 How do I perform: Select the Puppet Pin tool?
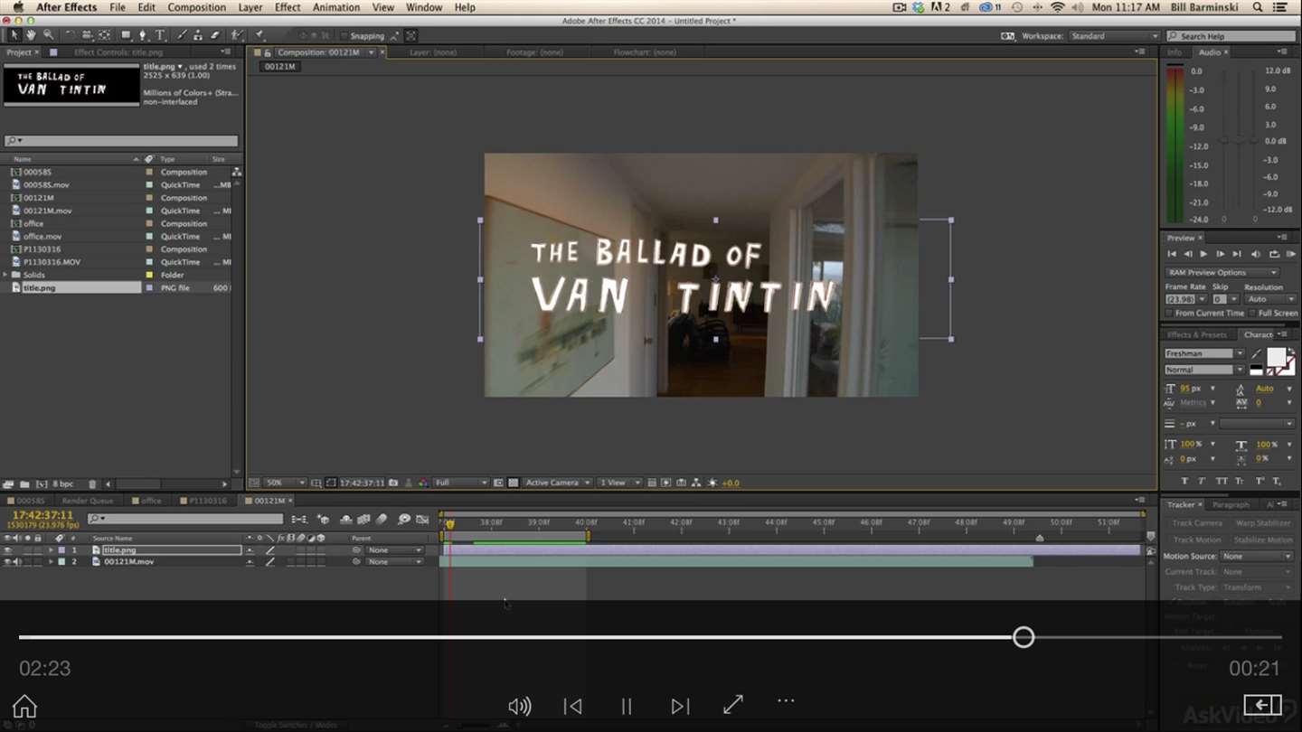pyautogui.click(x=259, y=35)
